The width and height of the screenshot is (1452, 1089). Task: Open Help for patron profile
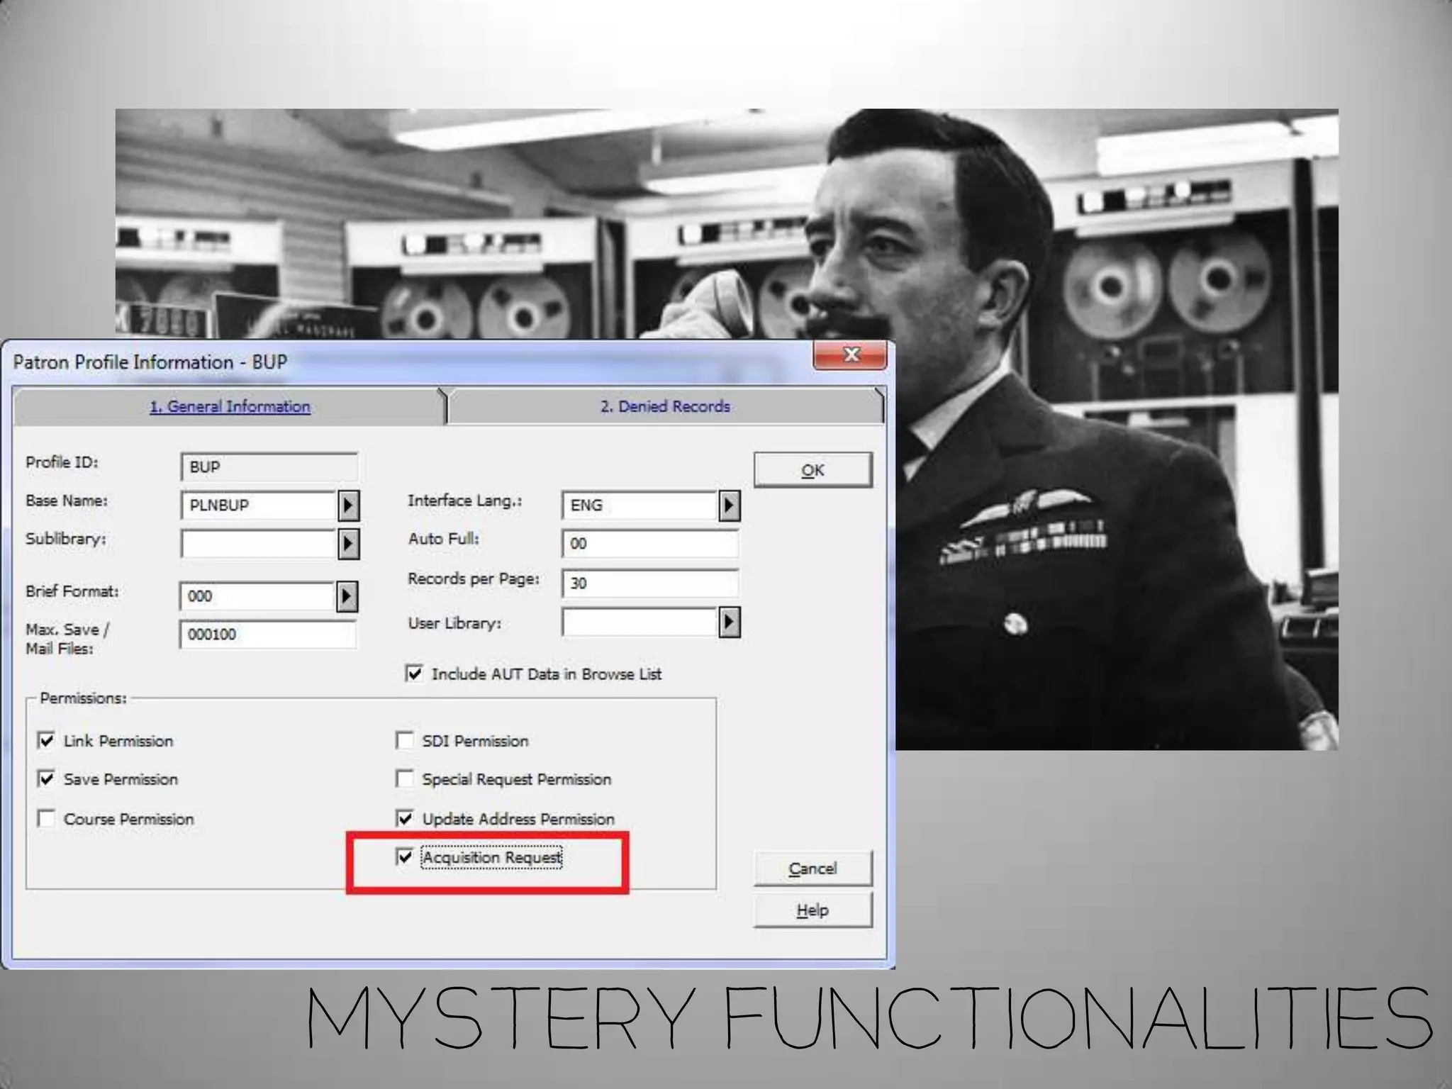pyautogui.click(x=812, y=910)
